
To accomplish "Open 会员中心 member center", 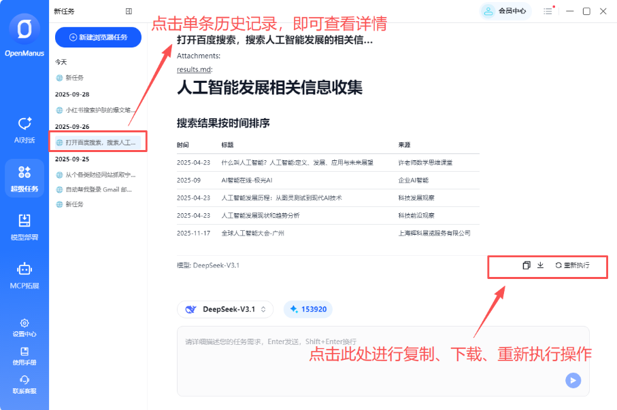I will 509,12.
